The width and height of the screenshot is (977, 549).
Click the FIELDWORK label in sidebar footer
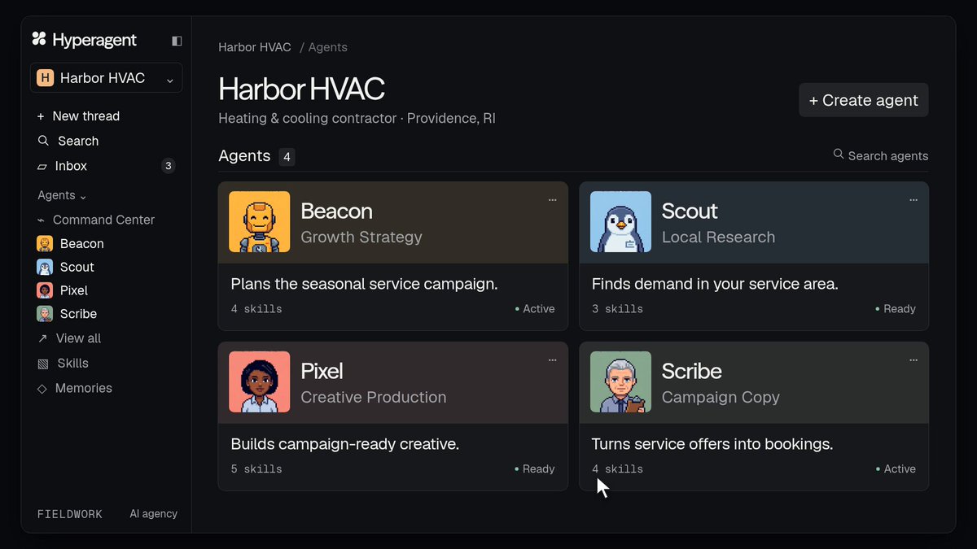(70, 514)
